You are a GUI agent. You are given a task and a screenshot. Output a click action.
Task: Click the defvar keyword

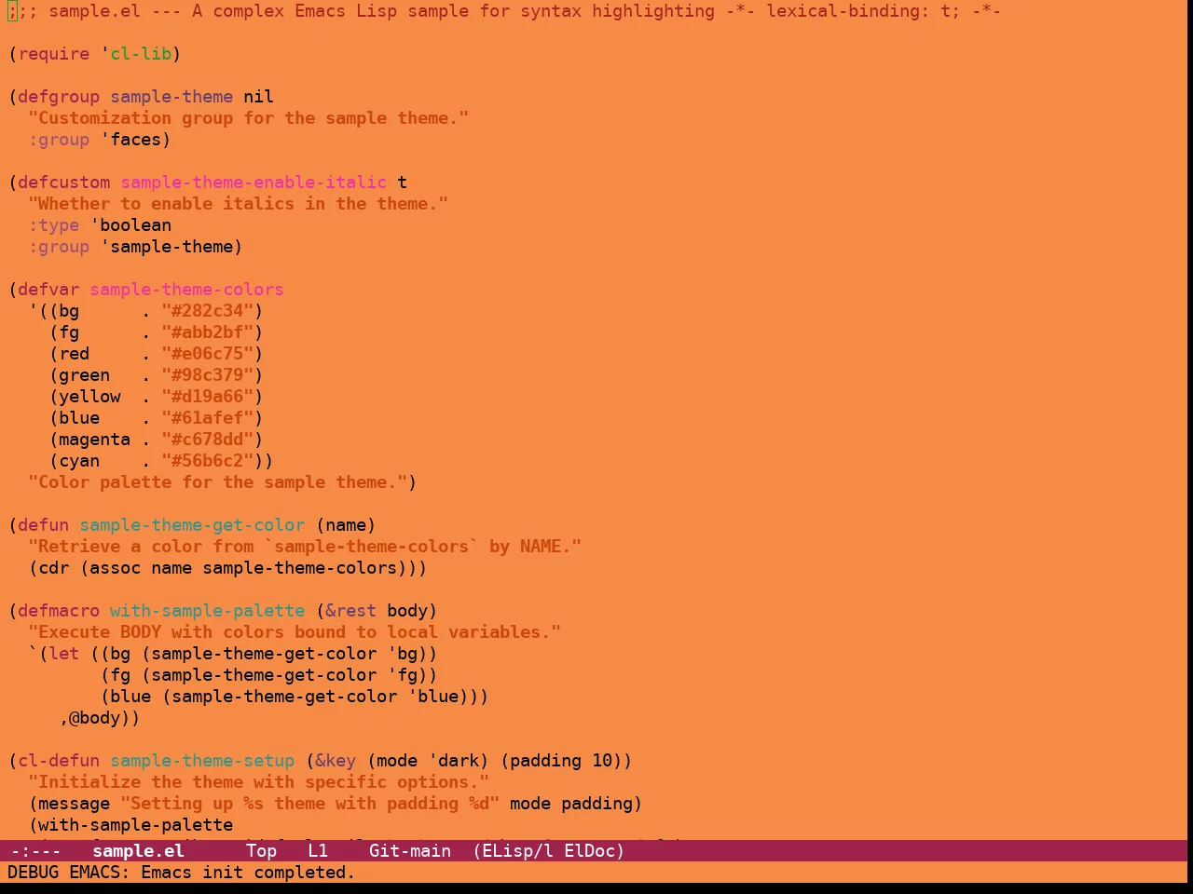click(48, 290)
